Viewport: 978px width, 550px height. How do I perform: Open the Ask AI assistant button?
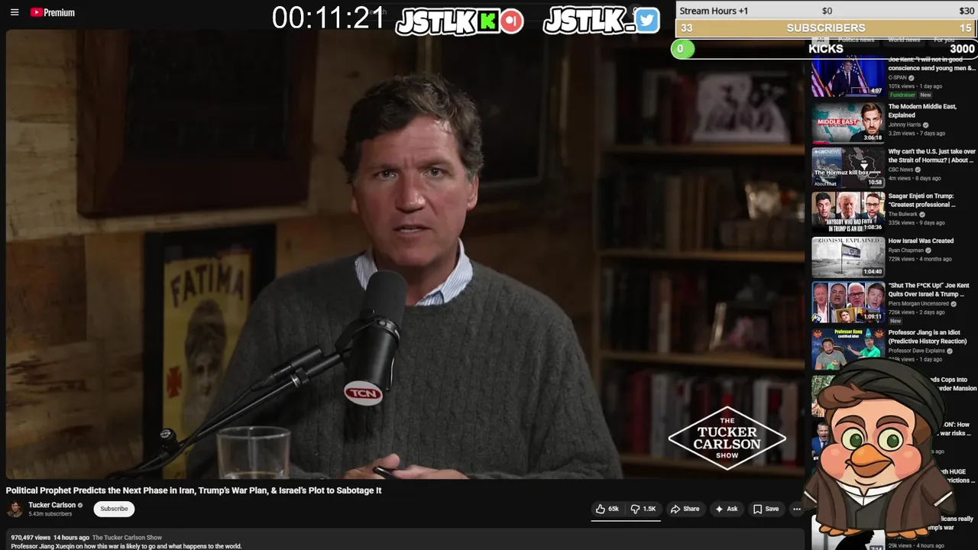tap(726, 509)
